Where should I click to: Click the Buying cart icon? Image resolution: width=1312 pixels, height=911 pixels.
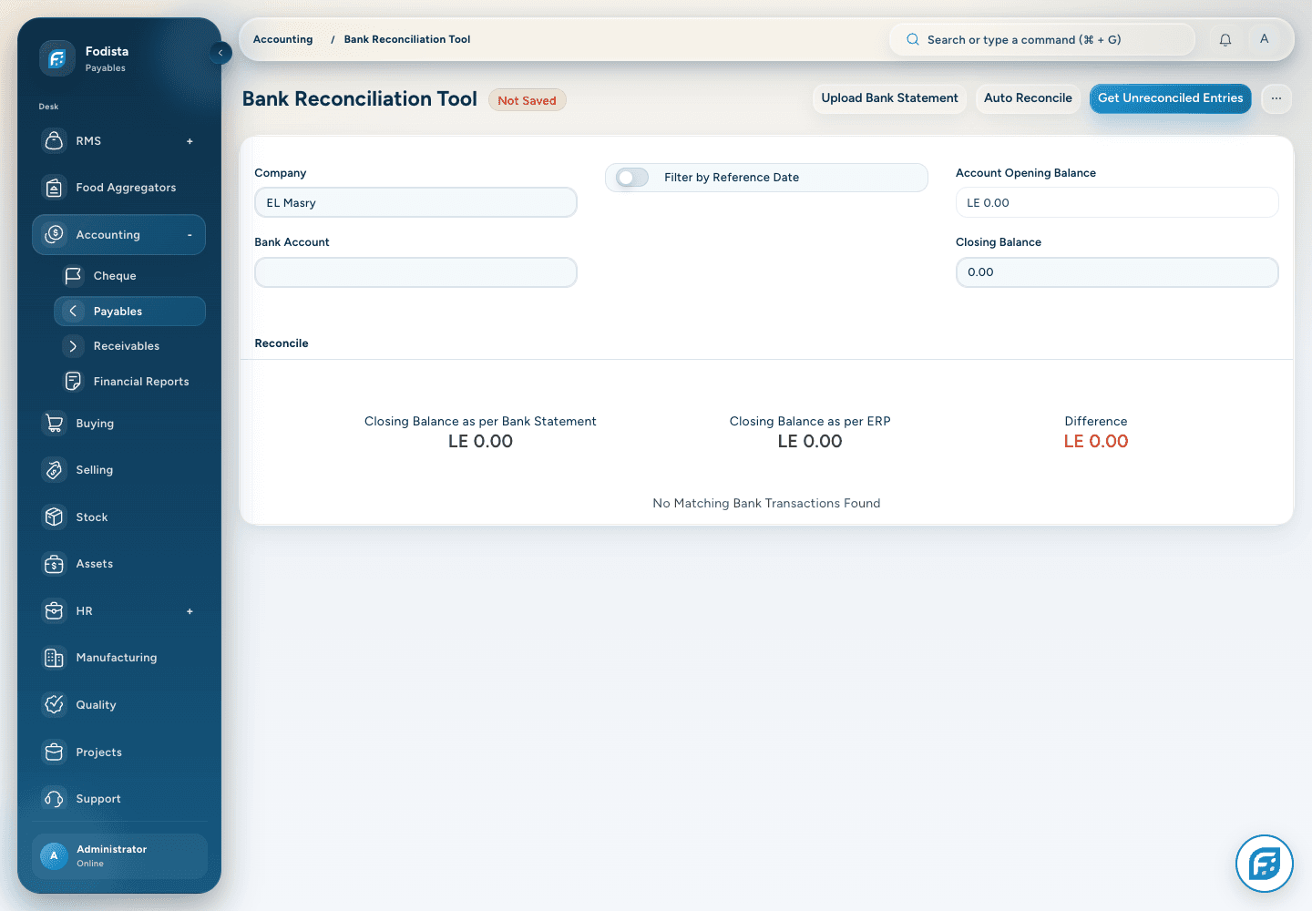pos(55,424)
